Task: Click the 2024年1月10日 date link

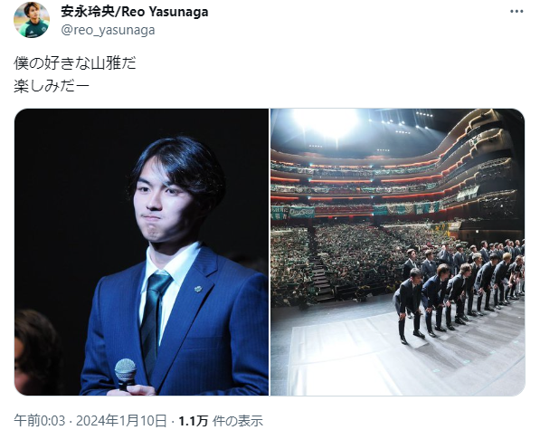Action: click(x=121, y=421)
